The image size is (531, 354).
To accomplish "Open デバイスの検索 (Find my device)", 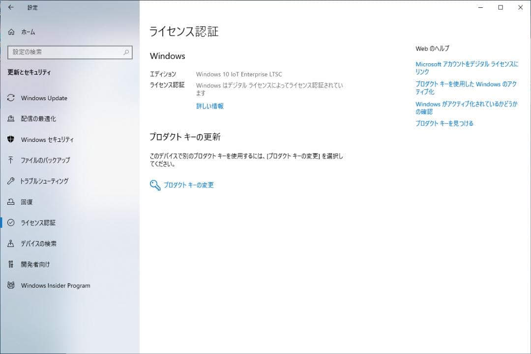I will (x=42, y=244).
